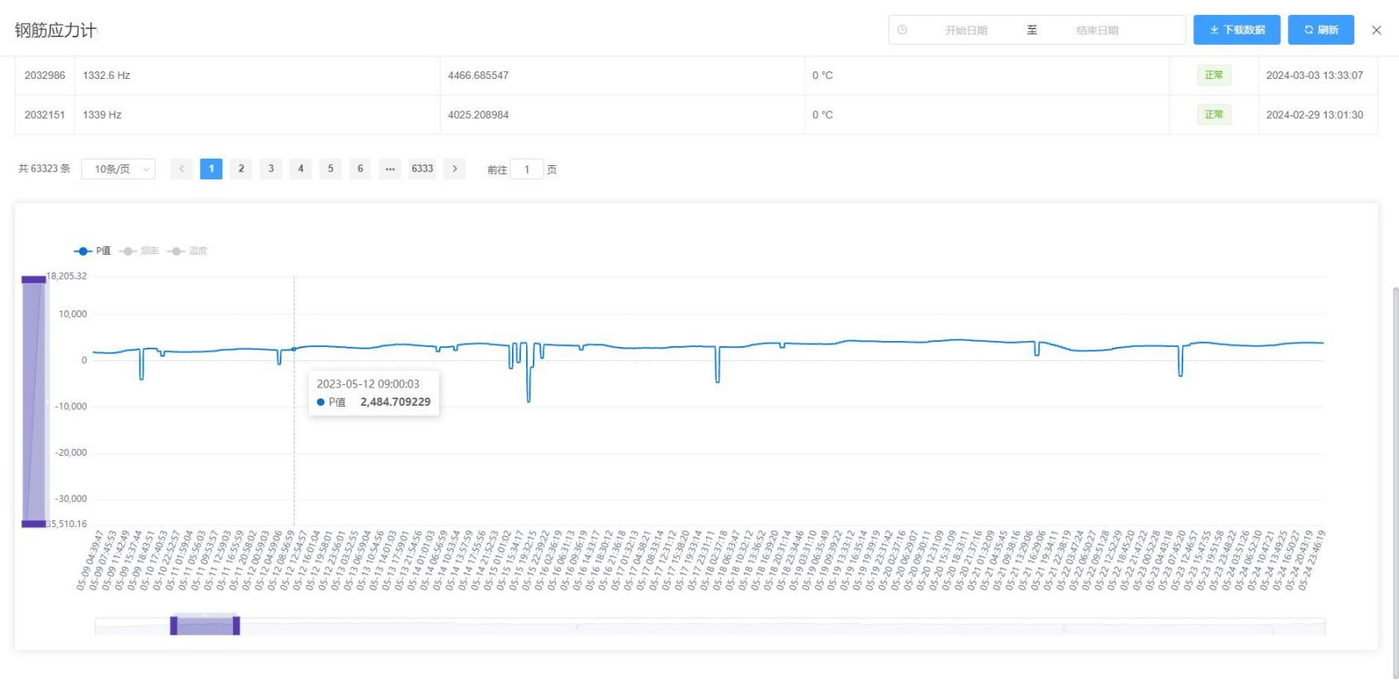Click the 下载数据 download button
Image resolution: width=1399 pixels, height=688 pixels.
[x=1236, y=30]
